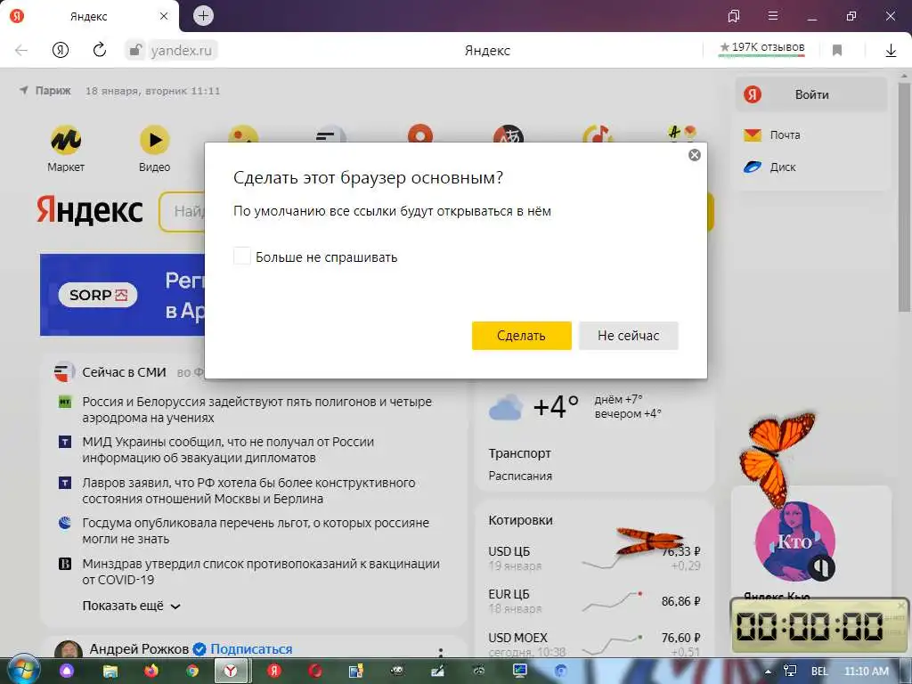Click the 00:00:00 timer gadget
This screenshot has height=684, width=912.
click(819, 626)
